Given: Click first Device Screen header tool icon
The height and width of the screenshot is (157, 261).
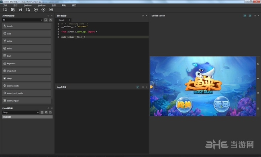Looking at the screenshot, I should pyautogui.click(x=245, y=16).
